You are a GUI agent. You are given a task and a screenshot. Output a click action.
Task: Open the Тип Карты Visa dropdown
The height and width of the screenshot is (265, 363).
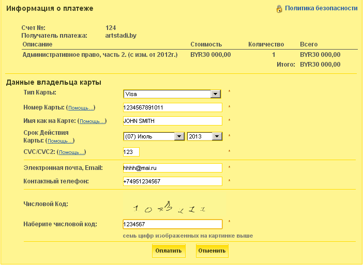click(172, 94)
